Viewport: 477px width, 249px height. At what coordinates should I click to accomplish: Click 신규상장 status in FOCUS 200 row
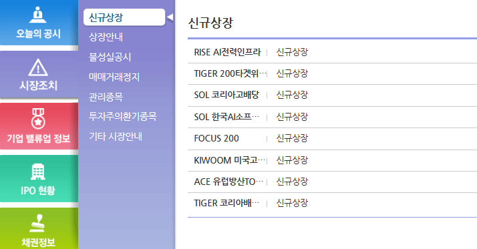point(292,138)
